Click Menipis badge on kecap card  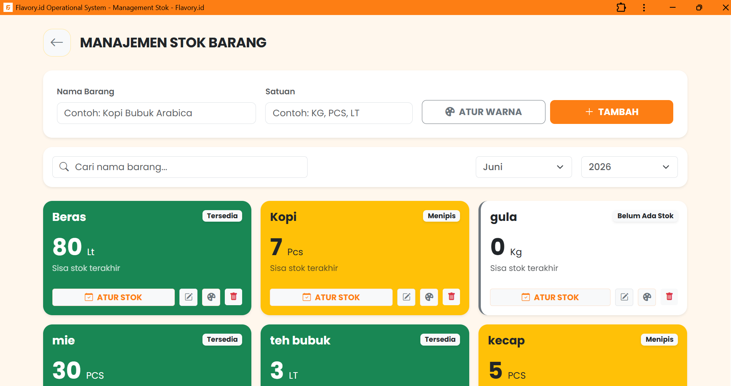click(659, 339)
